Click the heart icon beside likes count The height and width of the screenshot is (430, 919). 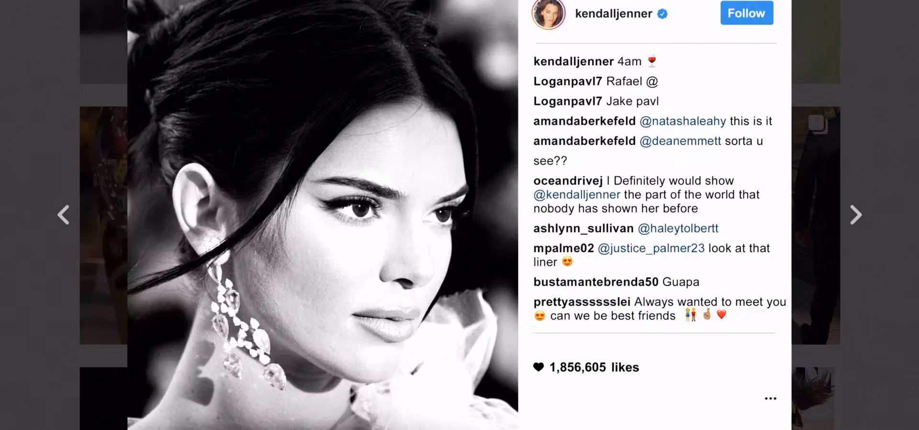538,367
